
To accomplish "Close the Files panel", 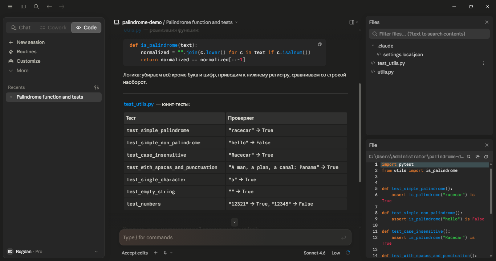I will tap(487, 22).
